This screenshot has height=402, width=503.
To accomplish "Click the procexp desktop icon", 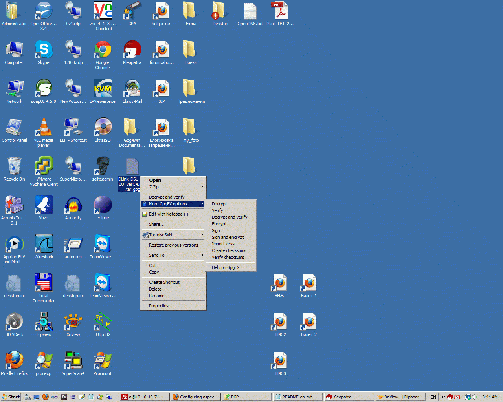I will [x=44, y=364].
